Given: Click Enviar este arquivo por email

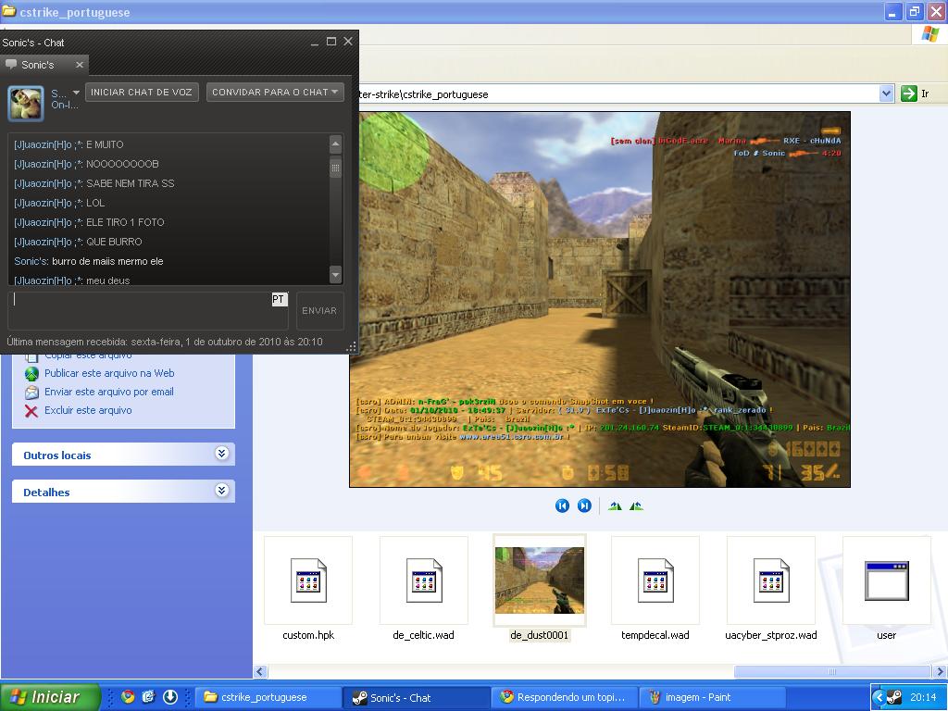Looking at the screenshot, I should (109, 392).
